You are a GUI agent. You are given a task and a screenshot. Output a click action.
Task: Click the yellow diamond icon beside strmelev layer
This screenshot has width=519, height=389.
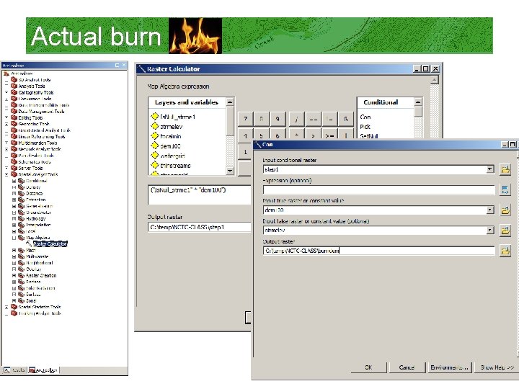pos(154,126)
